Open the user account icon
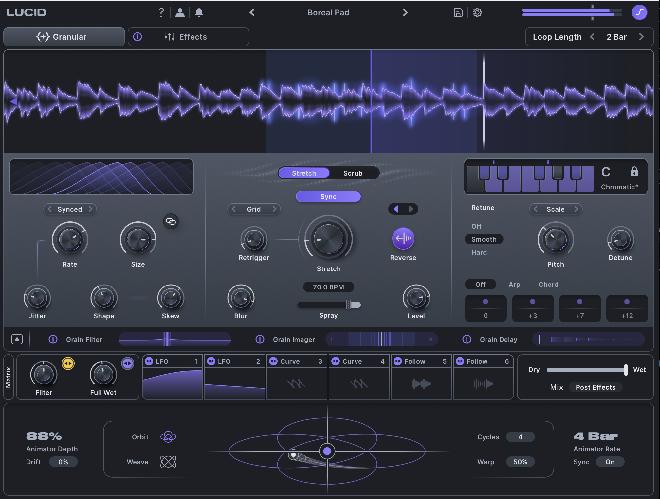Image resolution: width=660 pixels, height=499 pixels. point(180,12)
